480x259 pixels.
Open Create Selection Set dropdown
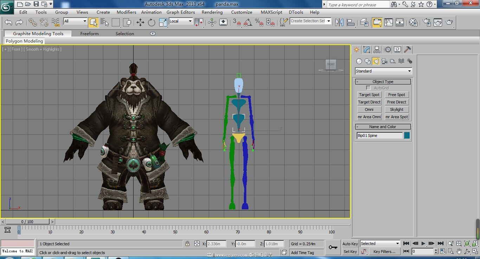coord(311,21)
